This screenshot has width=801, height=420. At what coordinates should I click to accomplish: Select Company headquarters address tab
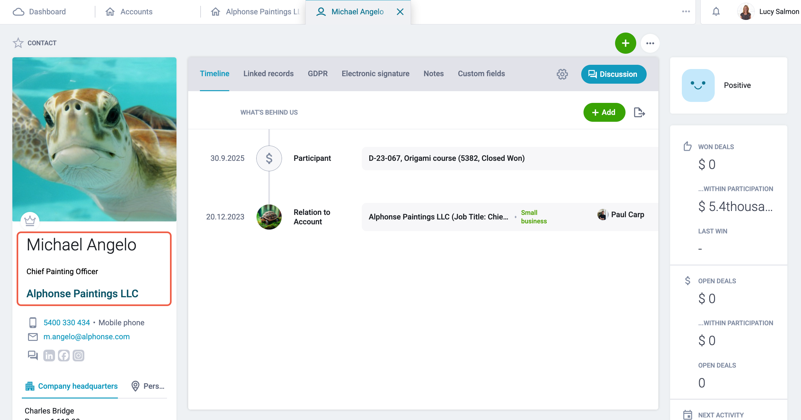[x=71, y=386]
